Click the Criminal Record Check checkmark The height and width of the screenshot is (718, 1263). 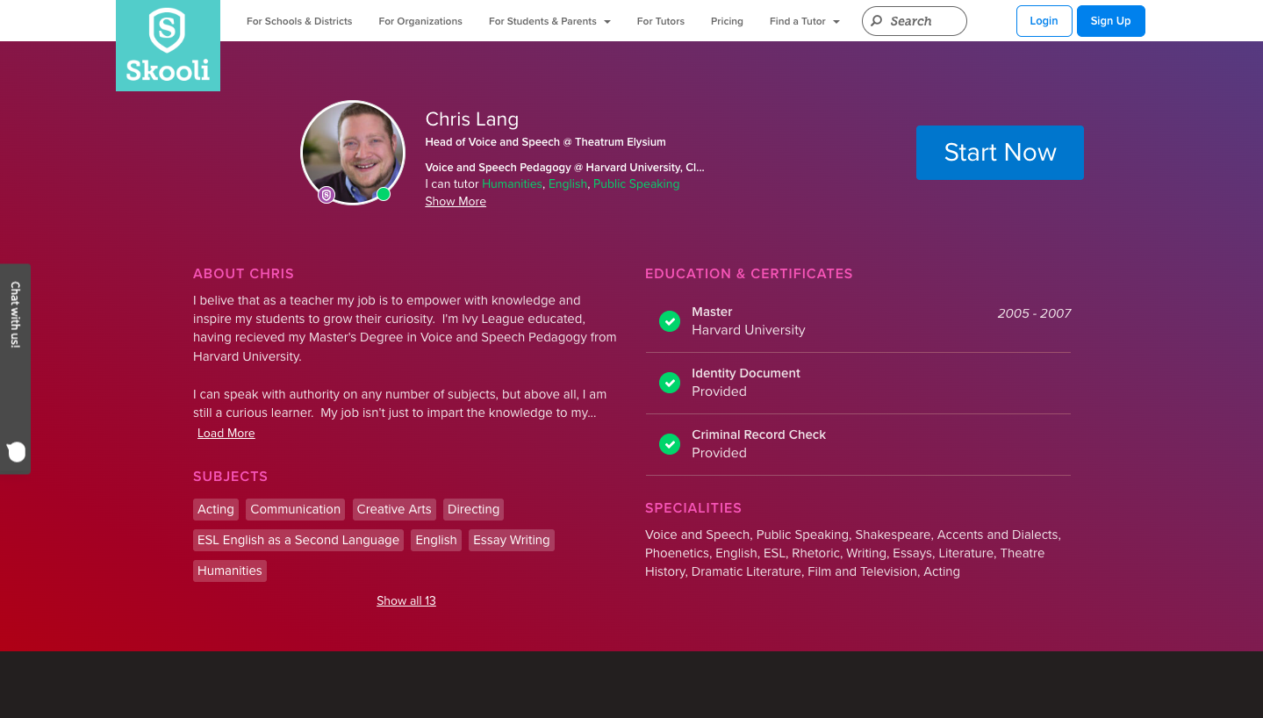[x=670, y=444]
